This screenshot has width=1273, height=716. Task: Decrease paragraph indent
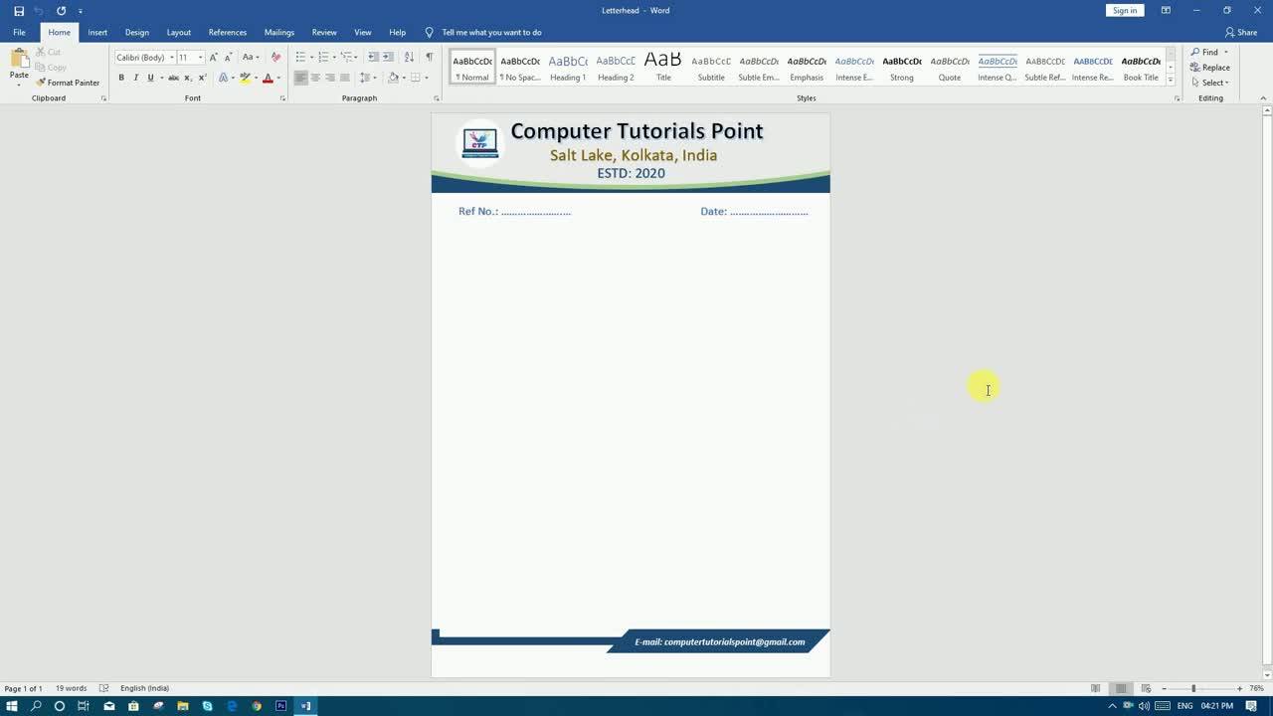(373, 57)
